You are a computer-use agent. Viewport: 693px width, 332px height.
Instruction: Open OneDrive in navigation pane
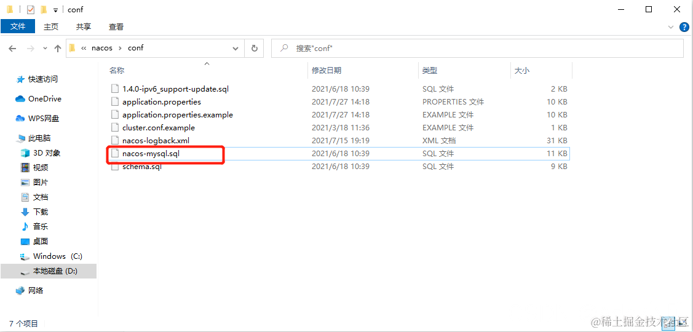(45, 98)
